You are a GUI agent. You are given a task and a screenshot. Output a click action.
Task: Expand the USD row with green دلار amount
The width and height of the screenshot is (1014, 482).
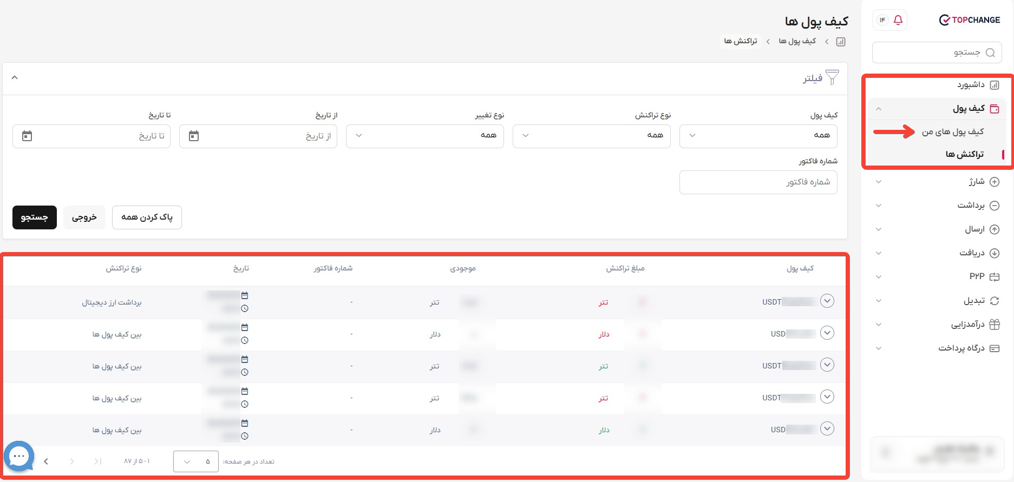point(827,428)
